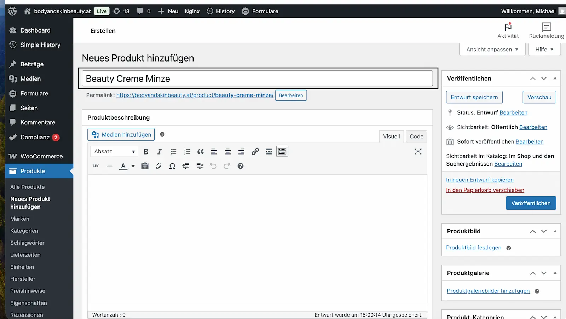
Task: Open the Aktivität panel icon
Action: point(508,30)
